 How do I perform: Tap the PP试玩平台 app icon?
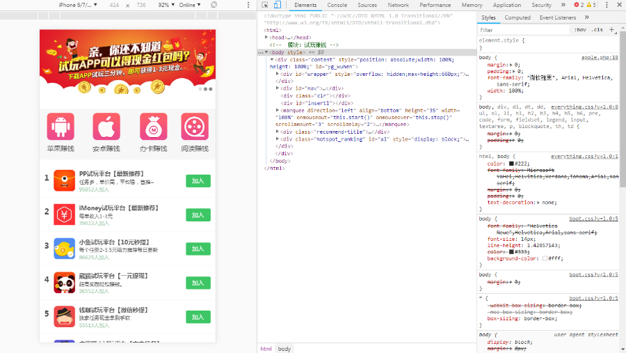coord(64,180)
